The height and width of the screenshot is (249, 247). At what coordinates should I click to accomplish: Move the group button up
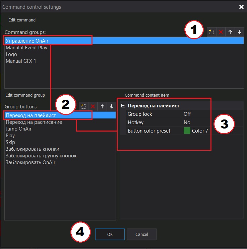tap(102, 106)
